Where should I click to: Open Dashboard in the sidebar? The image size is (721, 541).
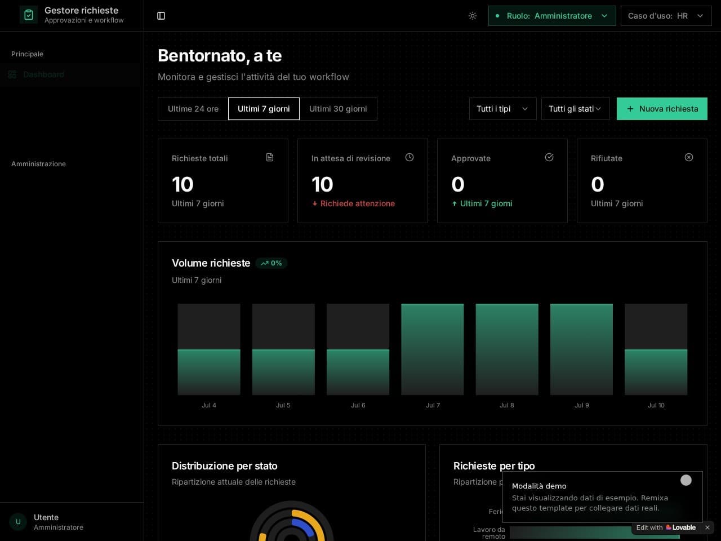click(70, 74)
